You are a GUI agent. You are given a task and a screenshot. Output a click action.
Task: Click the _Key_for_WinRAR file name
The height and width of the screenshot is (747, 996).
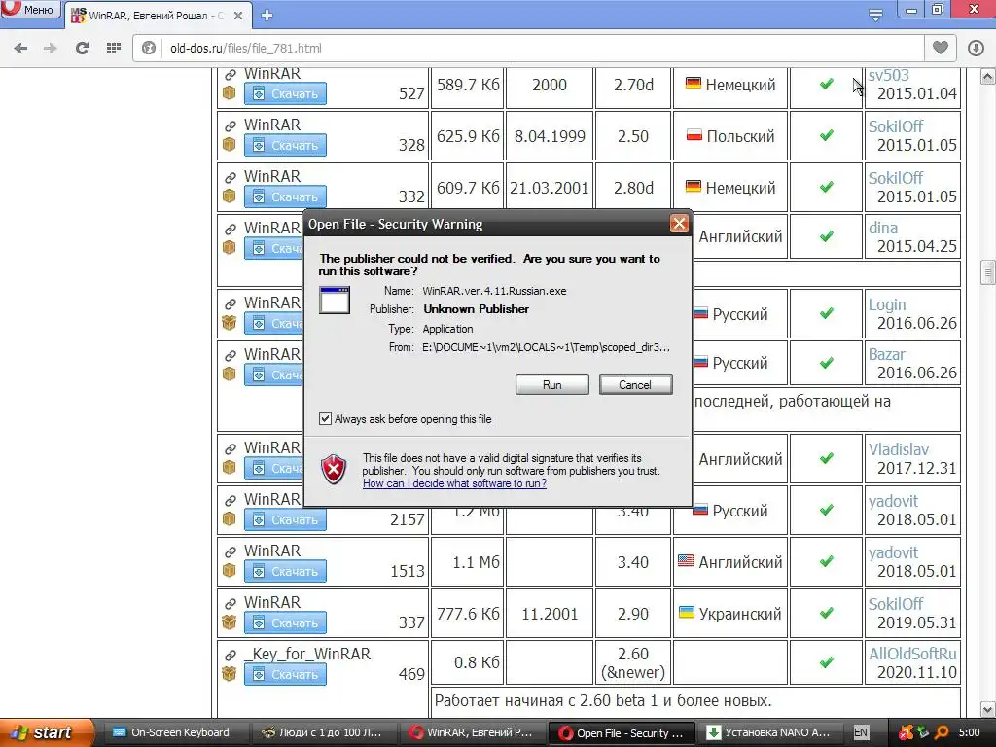coord(307,654)
